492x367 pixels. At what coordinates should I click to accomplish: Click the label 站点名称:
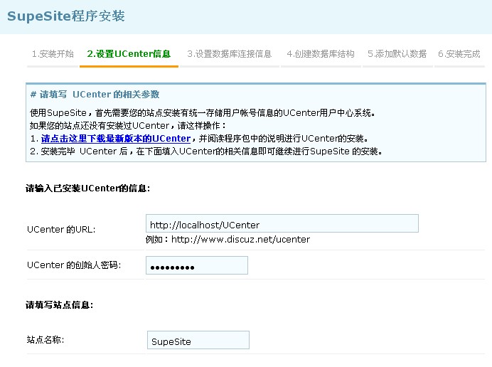click(x=46, y=340)
